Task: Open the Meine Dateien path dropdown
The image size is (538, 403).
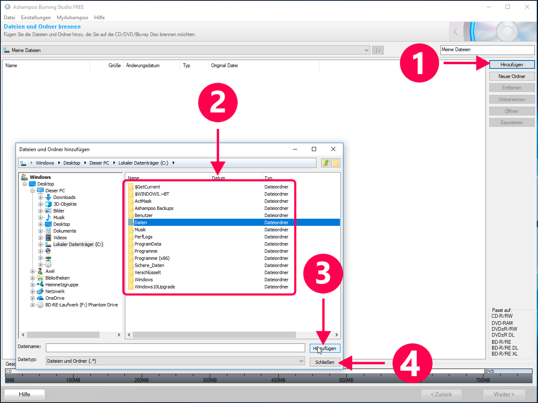Action: (366, 50)
